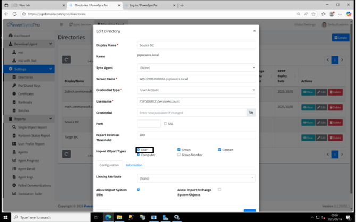Collapse the Settings sidebar section
This screenshot has height=222, width=356.
[29, 69]
